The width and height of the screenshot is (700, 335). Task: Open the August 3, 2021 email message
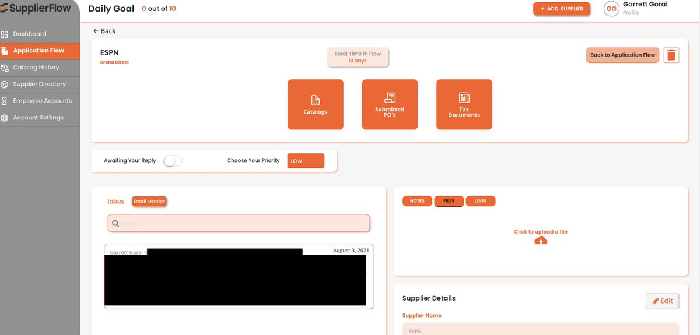(x=239, y=276)
